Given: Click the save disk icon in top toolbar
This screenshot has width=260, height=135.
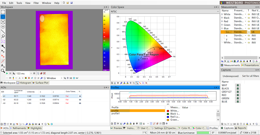Looking at the screenshot, I should (71, 3).
